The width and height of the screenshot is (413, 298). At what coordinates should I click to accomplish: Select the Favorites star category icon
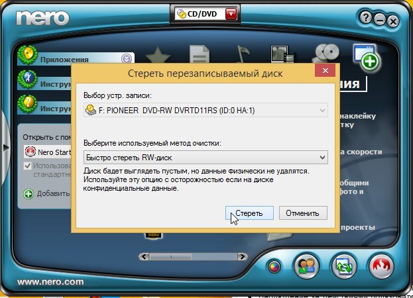(158, 55)
